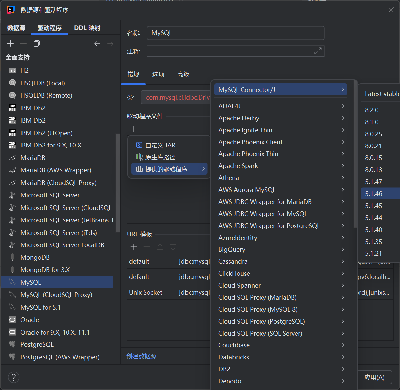Select the Unix Socket URL template row
The image size is (400, 390).
pos(169,292)
